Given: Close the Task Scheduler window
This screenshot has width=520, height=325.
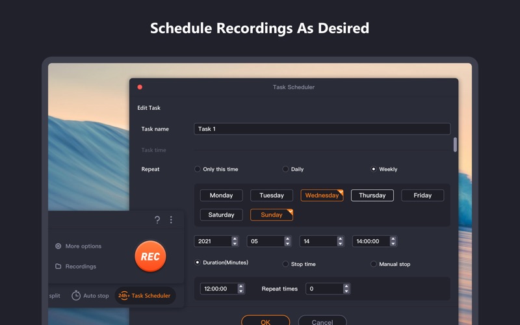Looking at the screenshot, I should tap(140, 87).
